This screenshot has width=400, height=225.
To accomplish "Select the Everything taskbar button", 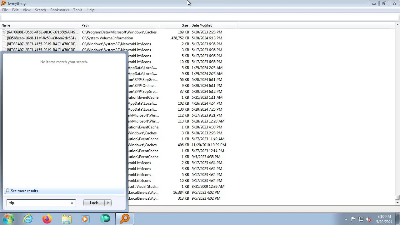I will [x=125, y=219].
